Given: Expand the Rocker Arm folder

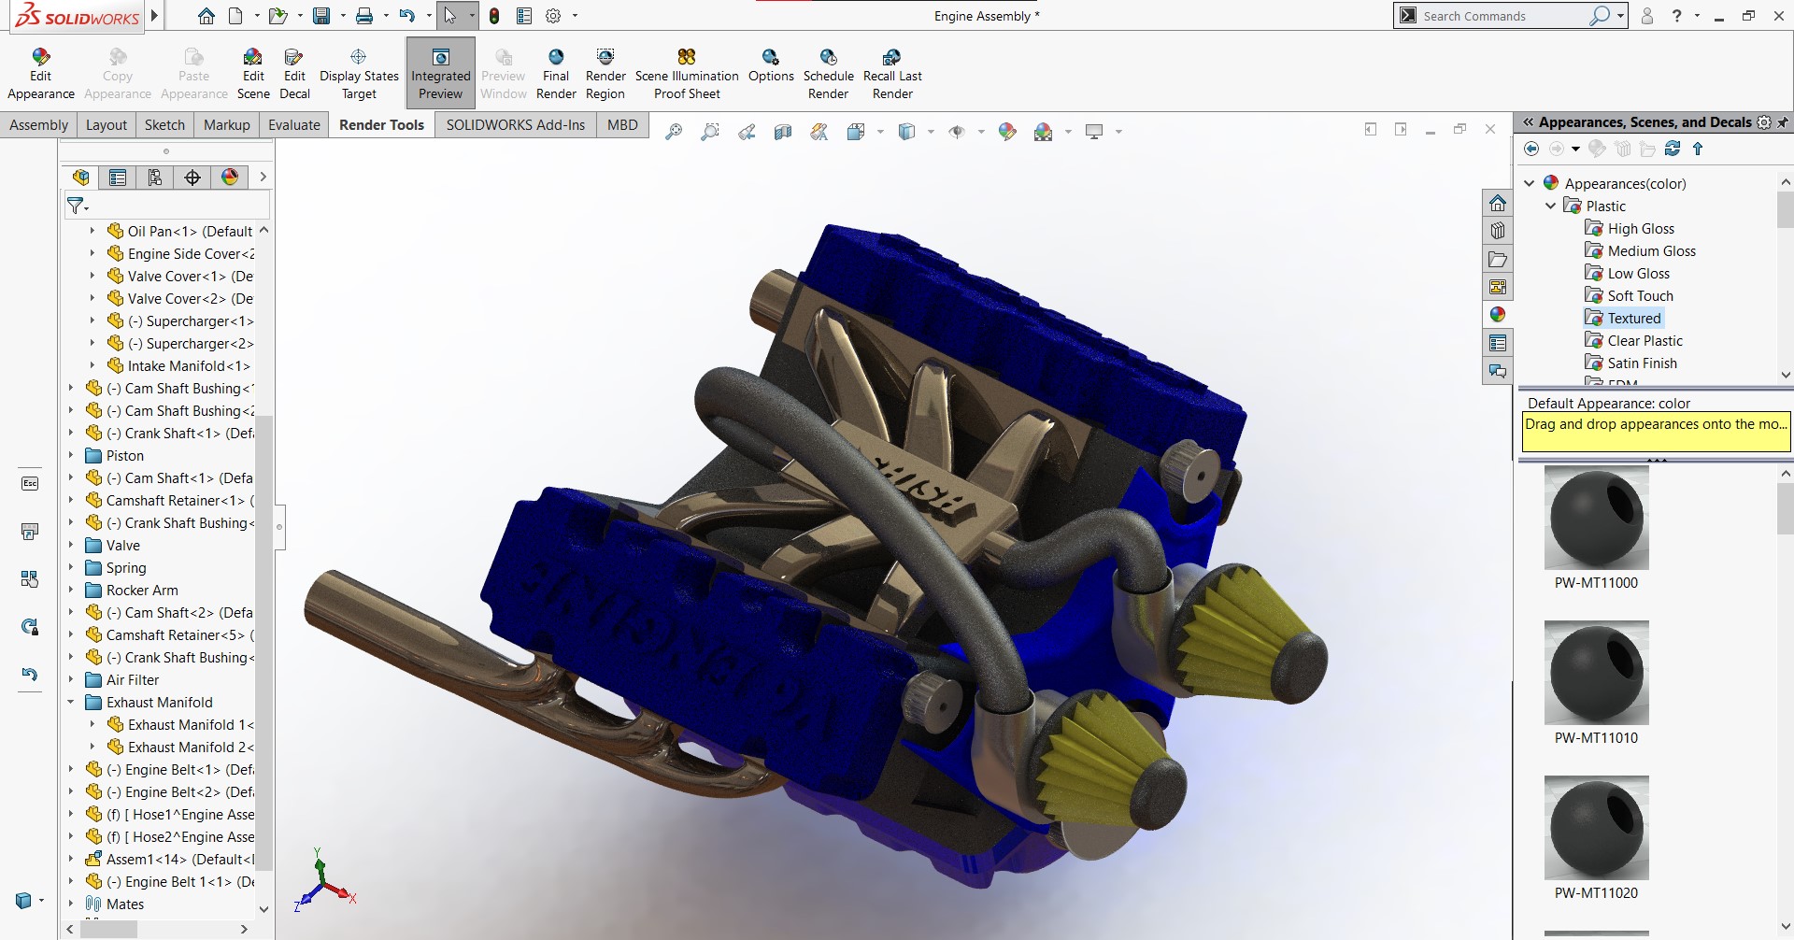Looking at the screenshot, I should coord(71,590).
